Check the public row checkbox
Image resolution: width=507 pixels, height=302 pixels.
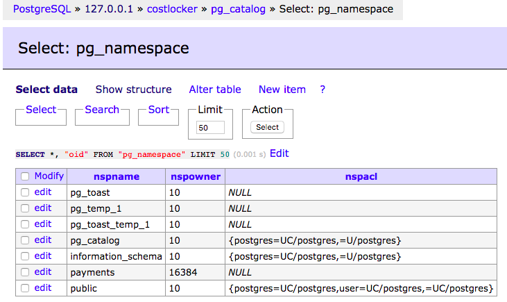pyautogui.click(x=25, y=288)
